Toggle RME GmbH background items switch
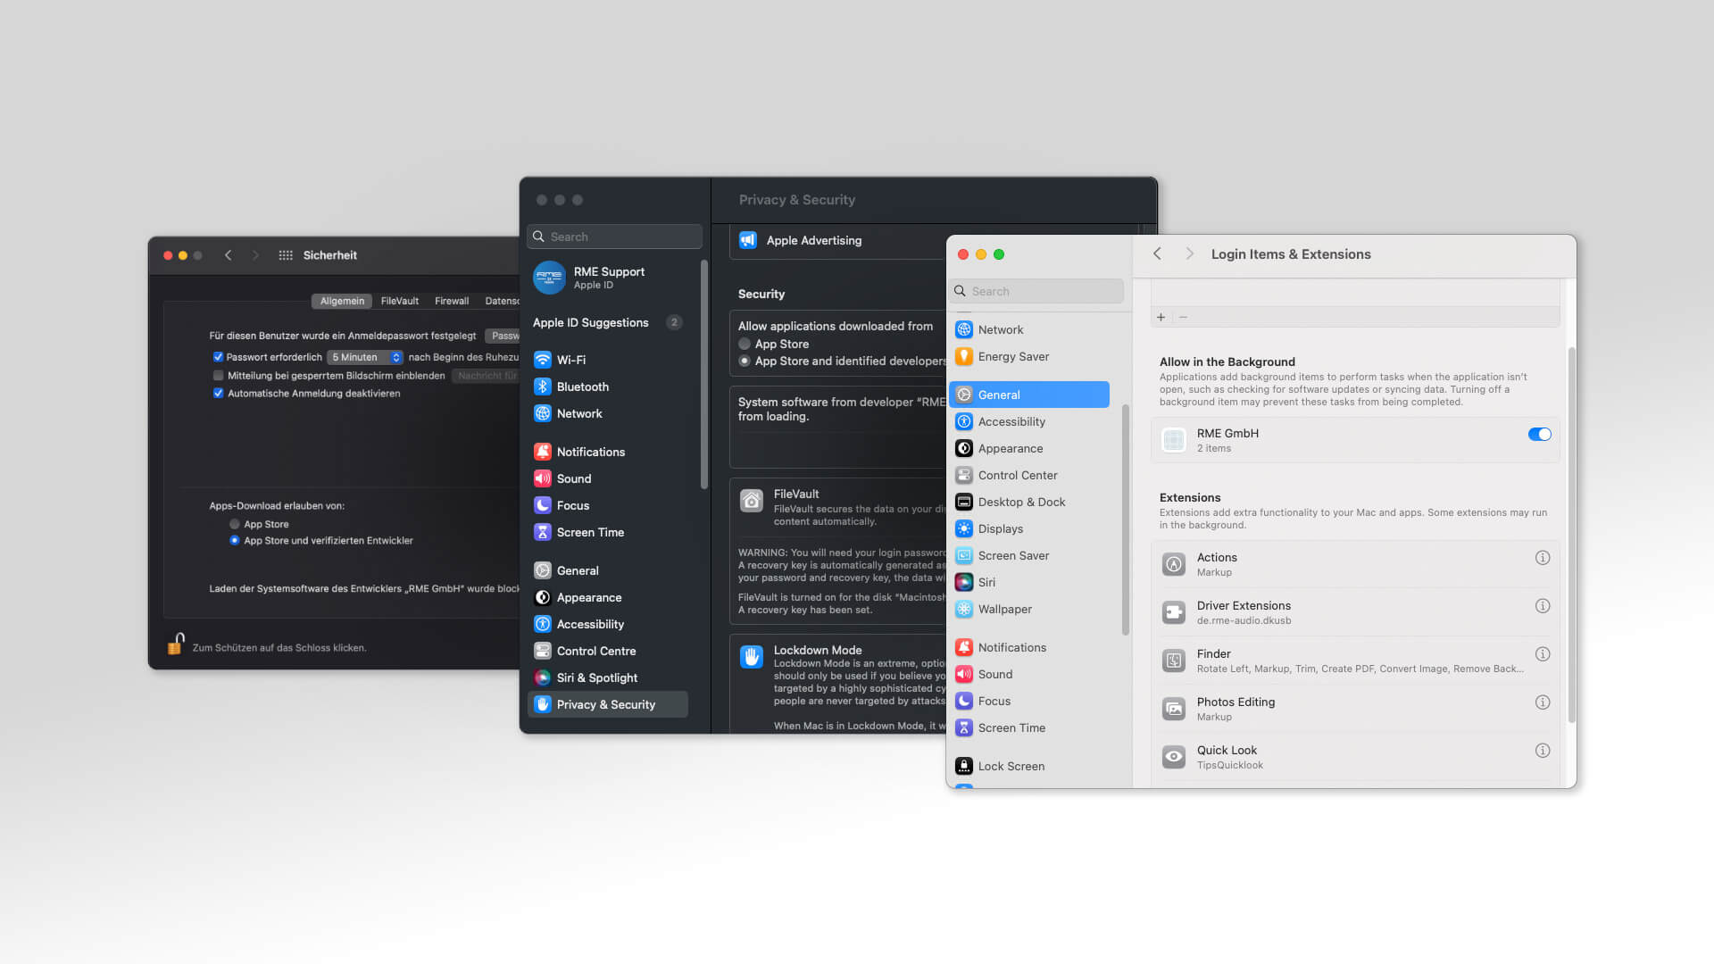This screenshot has width=1714, height=964. (1539, 435)
